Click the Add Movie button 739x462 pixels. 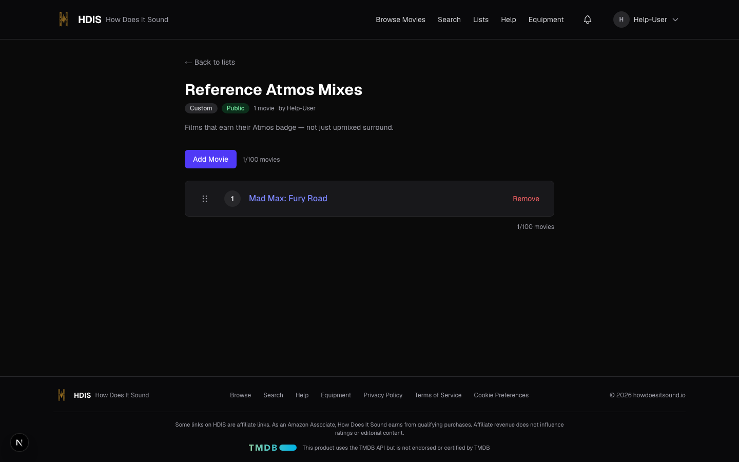click(210, 159)
